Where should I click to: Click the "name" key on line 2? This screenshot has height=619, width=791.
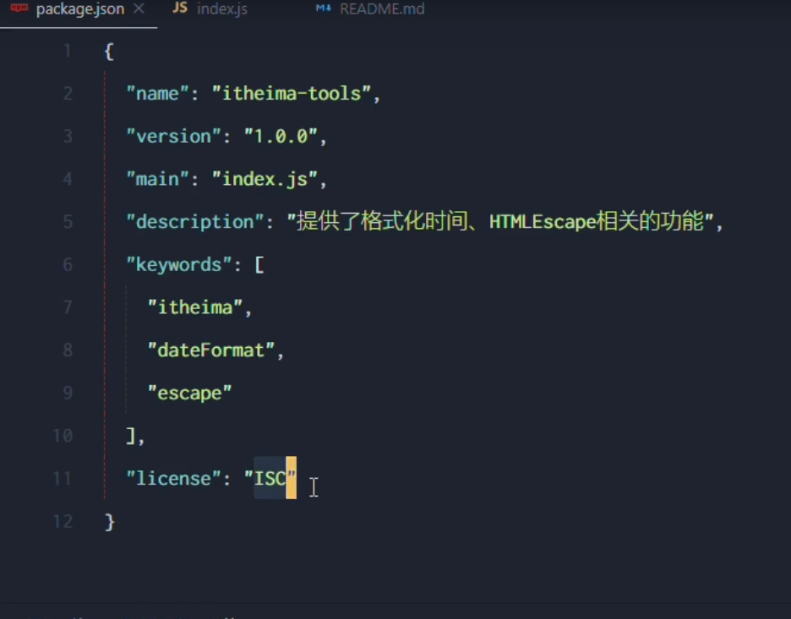click(157, 93)
